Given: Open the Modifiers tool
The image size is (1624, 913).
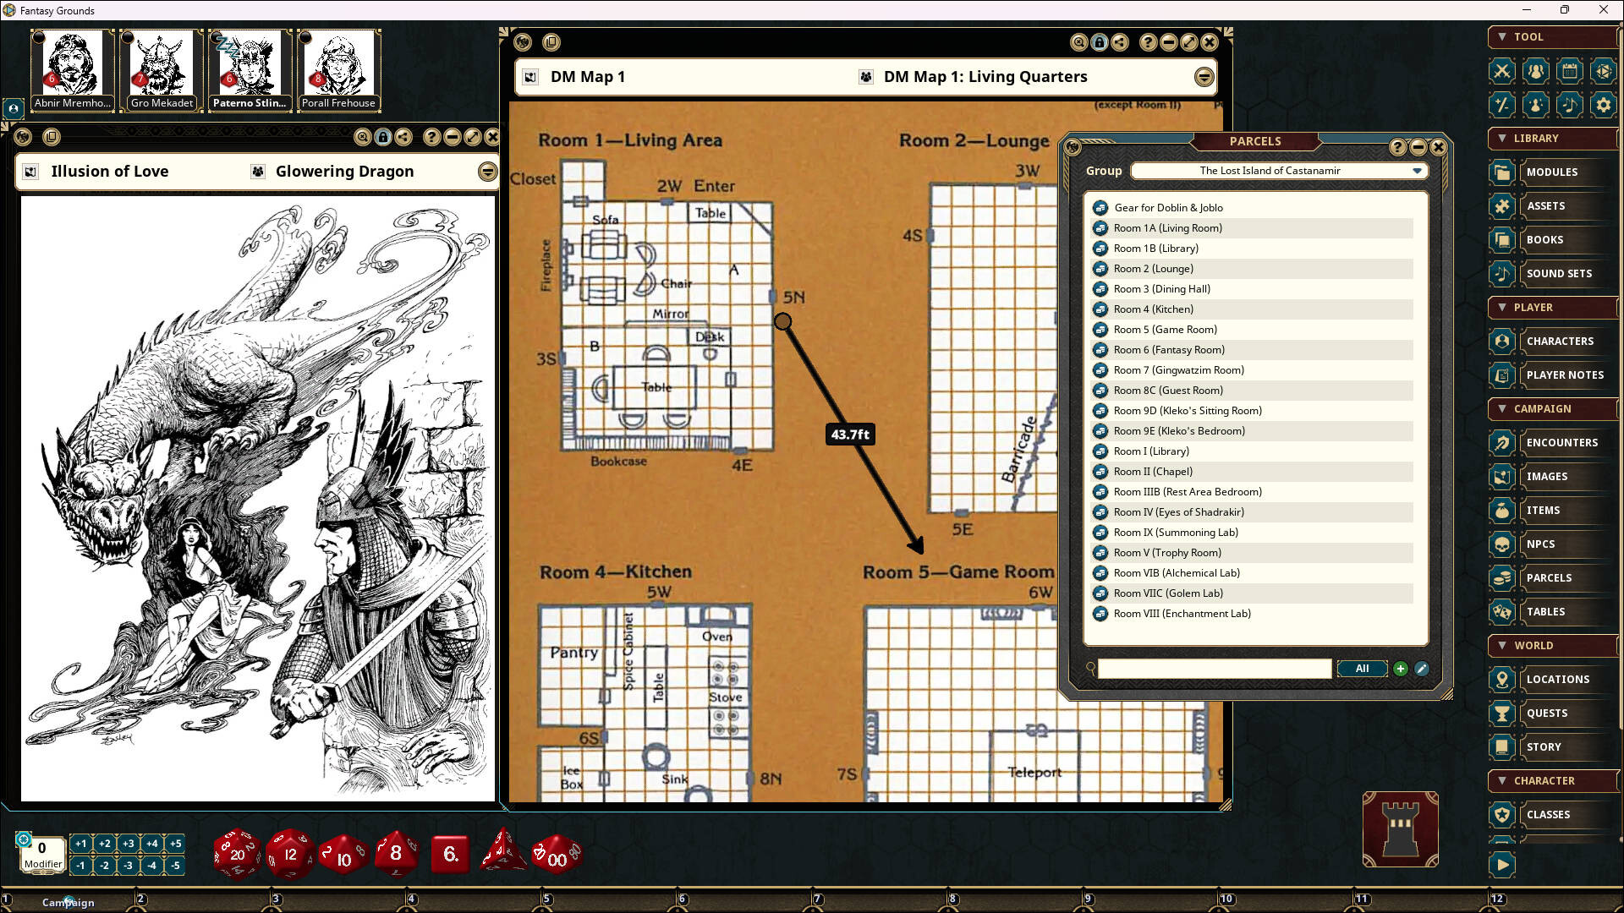Looking at the screenshot, I should pyautogui.click(x=1501, y=105).
